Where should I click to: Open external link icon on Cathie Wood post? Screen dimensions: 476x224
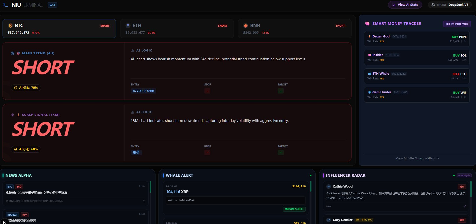[465, 206]
